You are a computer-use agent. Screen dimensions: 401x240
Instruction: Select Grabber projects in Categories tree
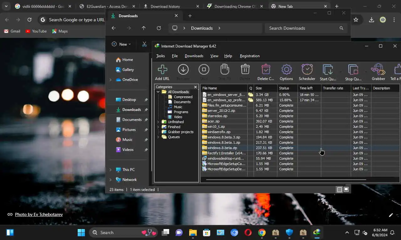point(181,132)
